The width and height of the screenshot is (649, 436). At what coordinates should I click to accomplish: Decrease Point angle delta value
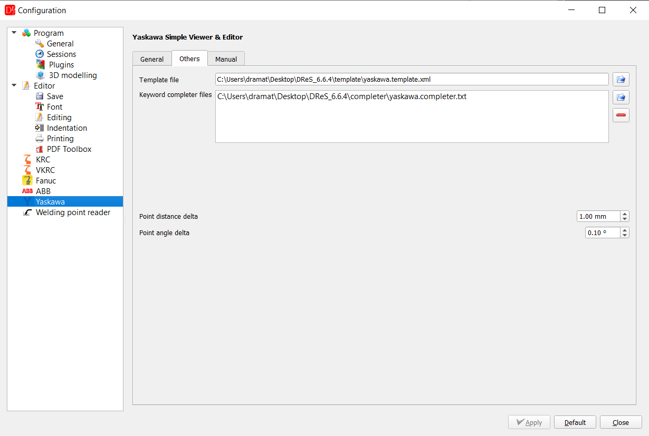(625, 235)
